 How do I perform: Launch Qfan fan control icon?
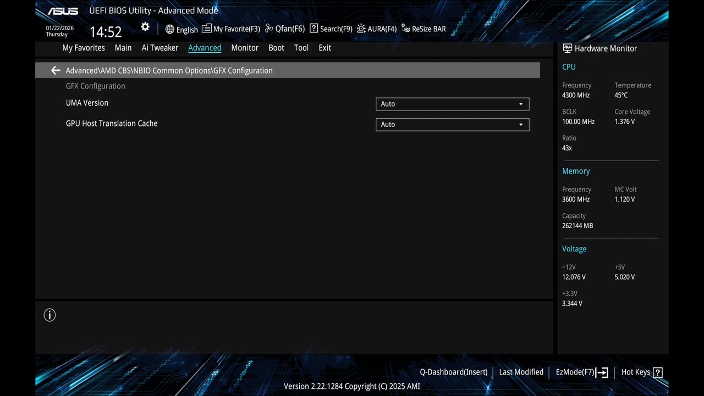coord(269,28)
